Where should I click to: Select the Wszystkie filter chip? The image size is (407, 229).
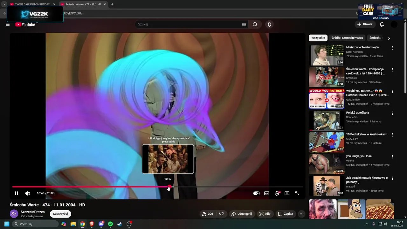click(318, 38)
